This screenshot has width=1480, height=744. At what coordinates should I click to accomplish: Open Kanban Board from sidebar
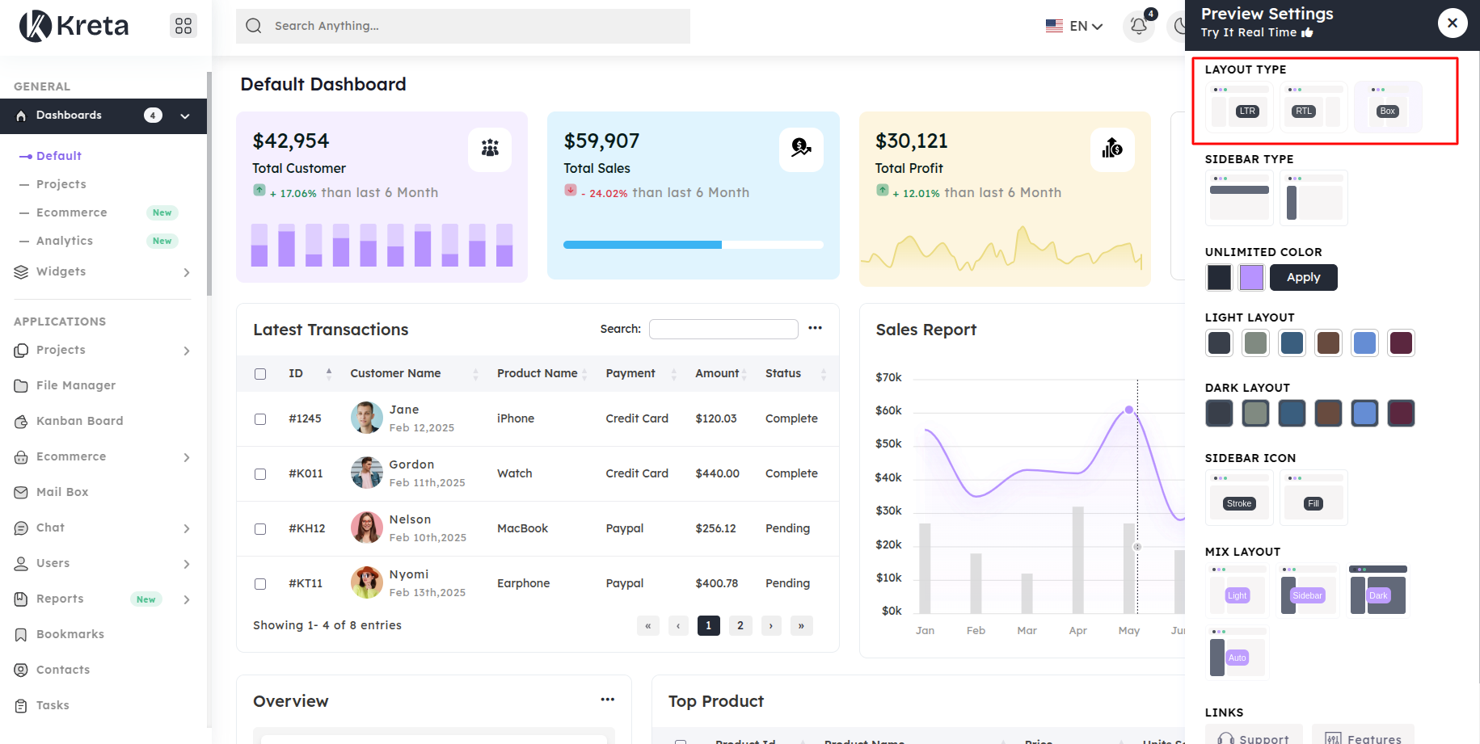(79, 421)
